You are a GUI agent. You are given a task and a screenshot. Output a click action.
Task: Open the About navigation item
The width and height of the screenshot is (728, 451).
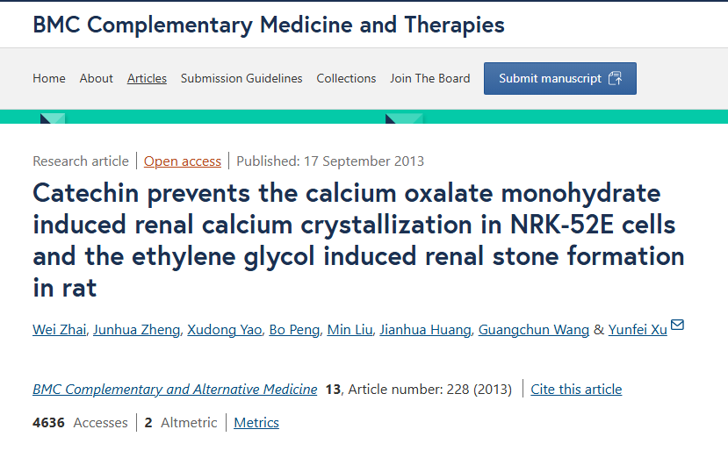click(96, 78)
